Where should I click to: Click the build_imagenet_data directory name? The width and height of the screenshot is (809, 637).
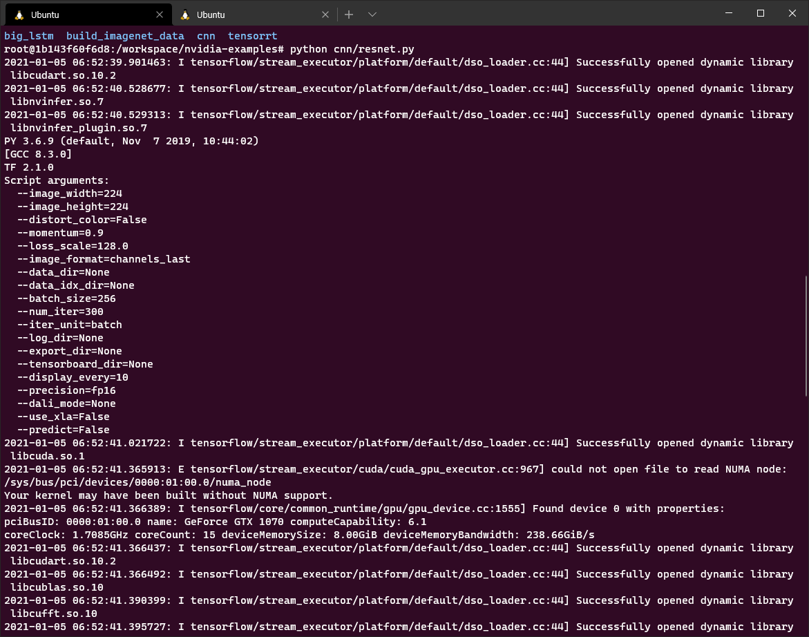[x=125, y=36]
